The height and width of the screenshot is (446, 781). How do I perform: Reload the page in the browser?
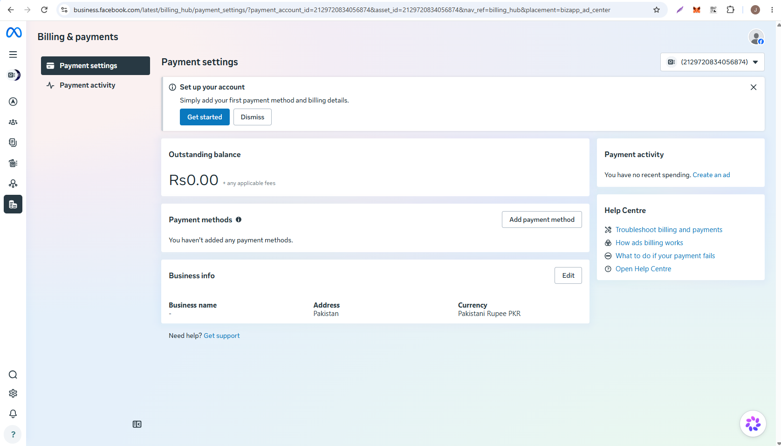coord(44,10)
